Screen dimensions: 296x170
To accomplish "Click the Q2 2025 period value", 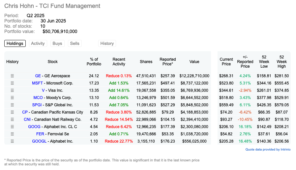I will 36,16.
